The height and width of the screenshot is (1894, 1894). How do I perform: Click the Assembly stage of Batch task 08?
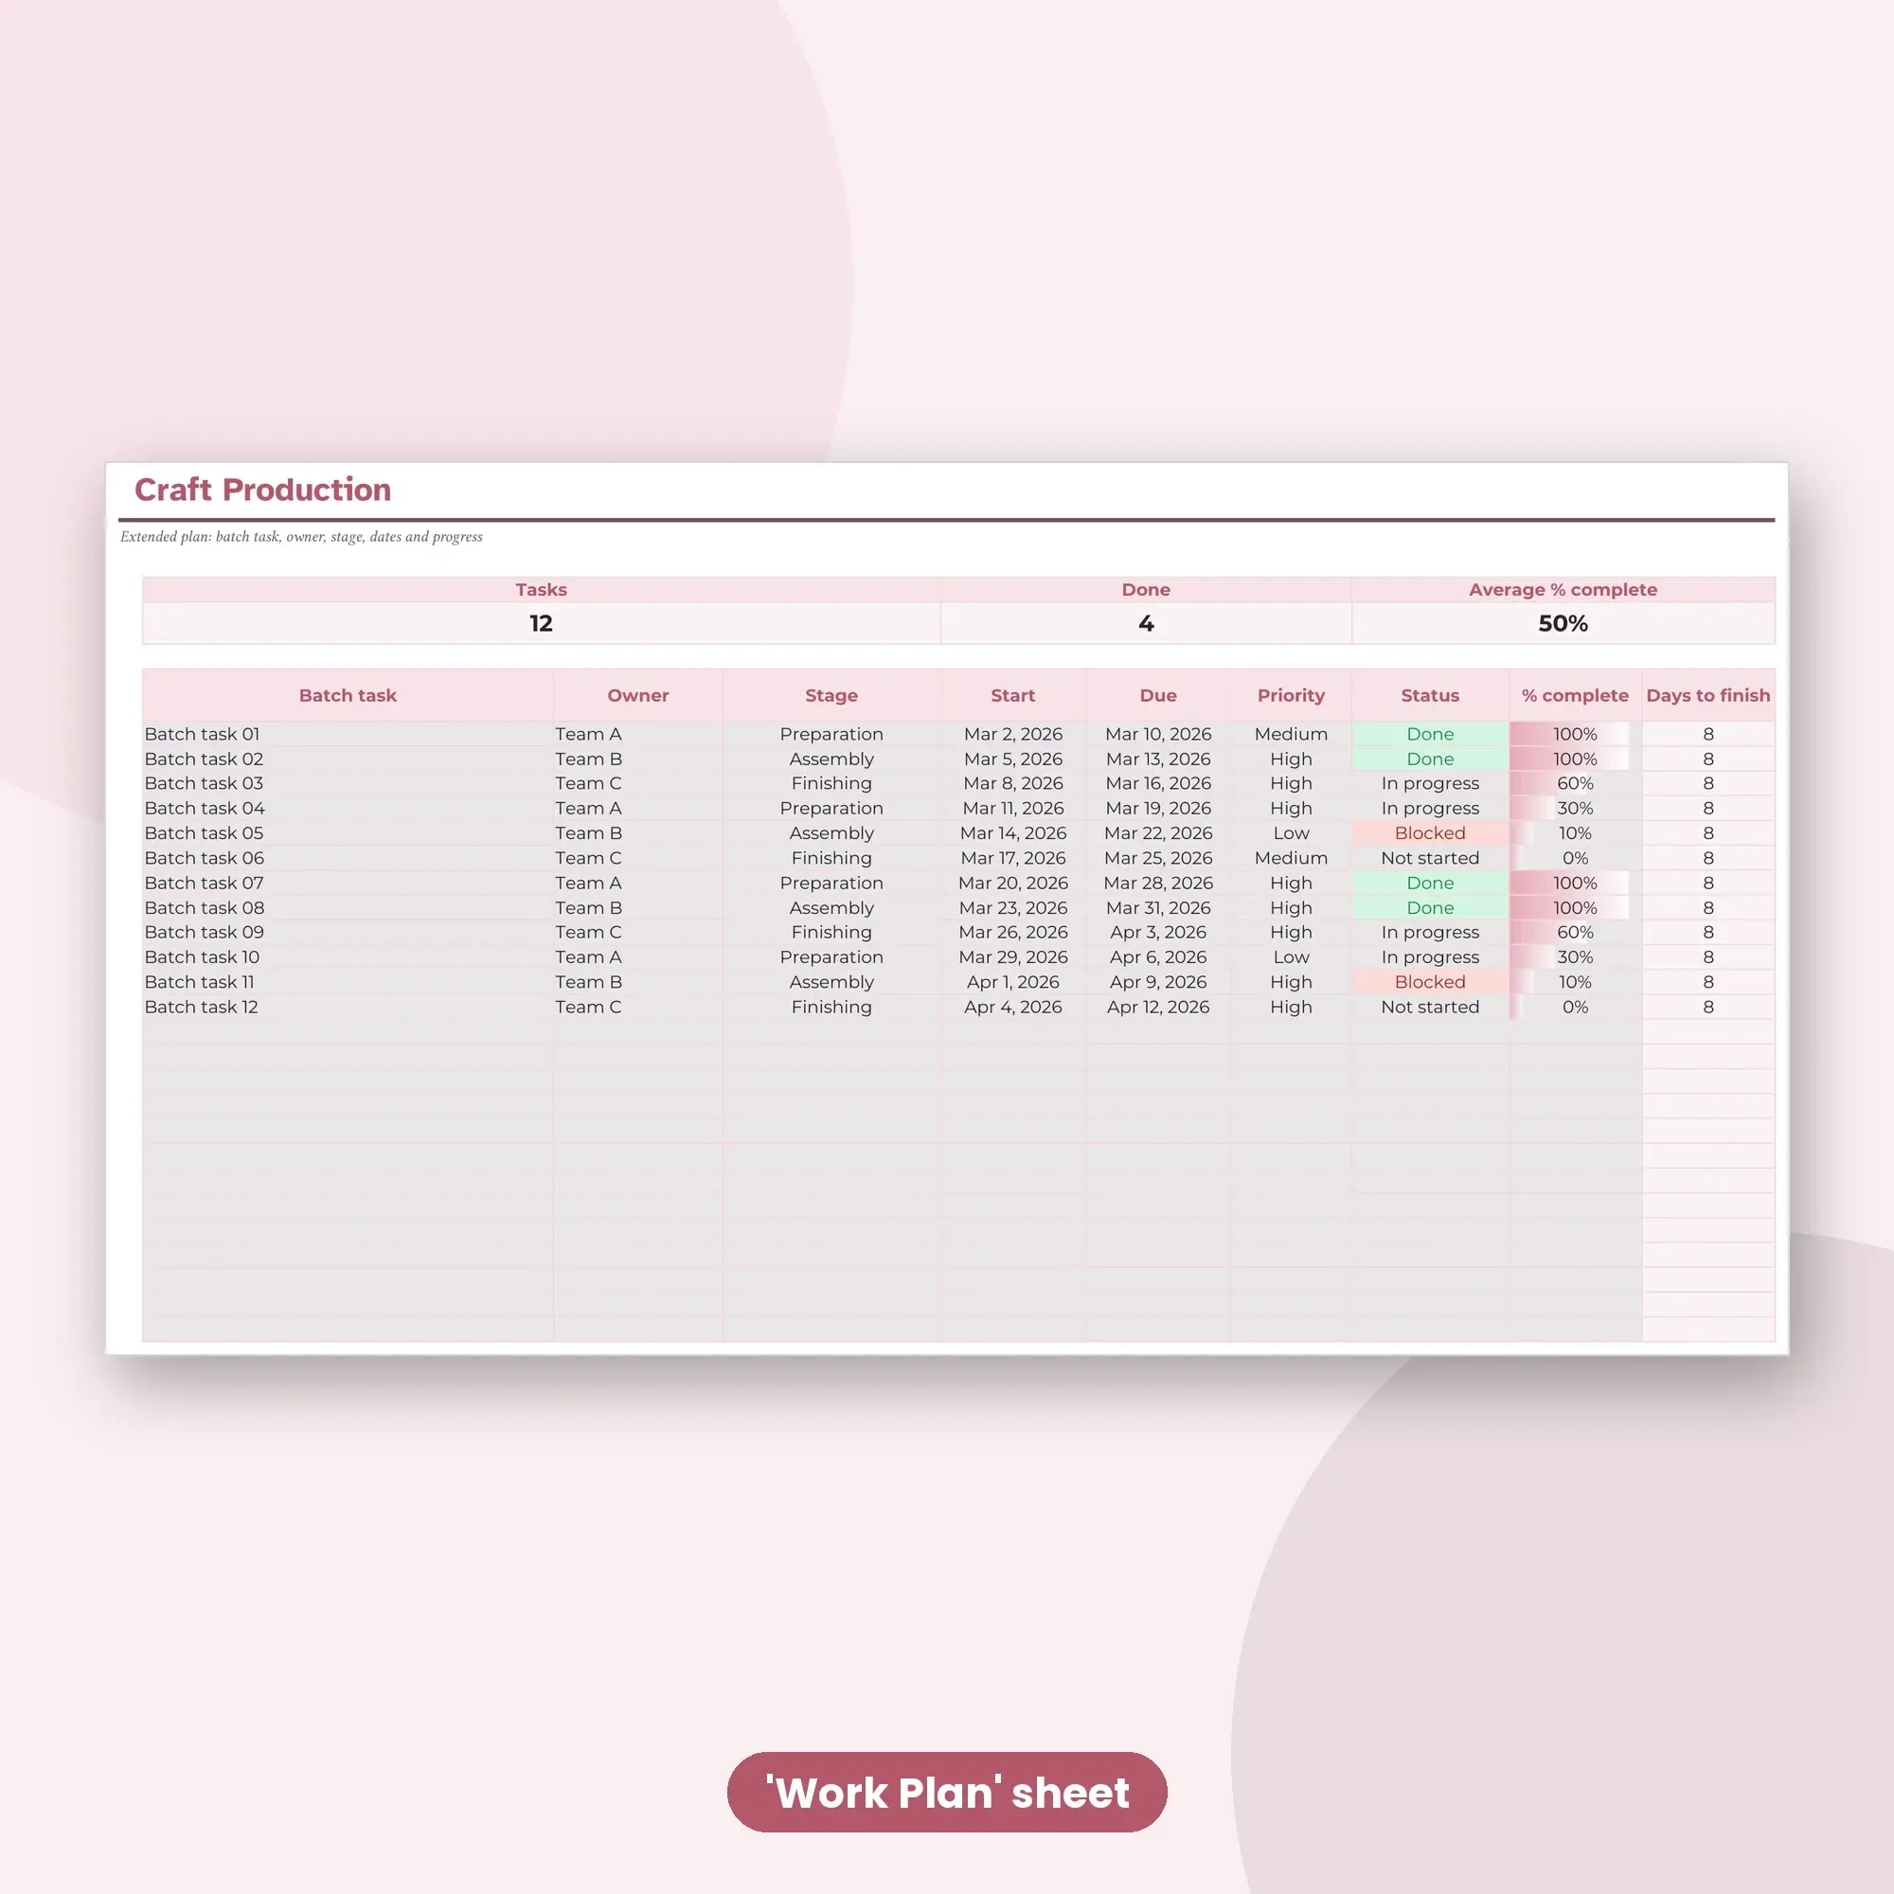click(x=831, y=908)
